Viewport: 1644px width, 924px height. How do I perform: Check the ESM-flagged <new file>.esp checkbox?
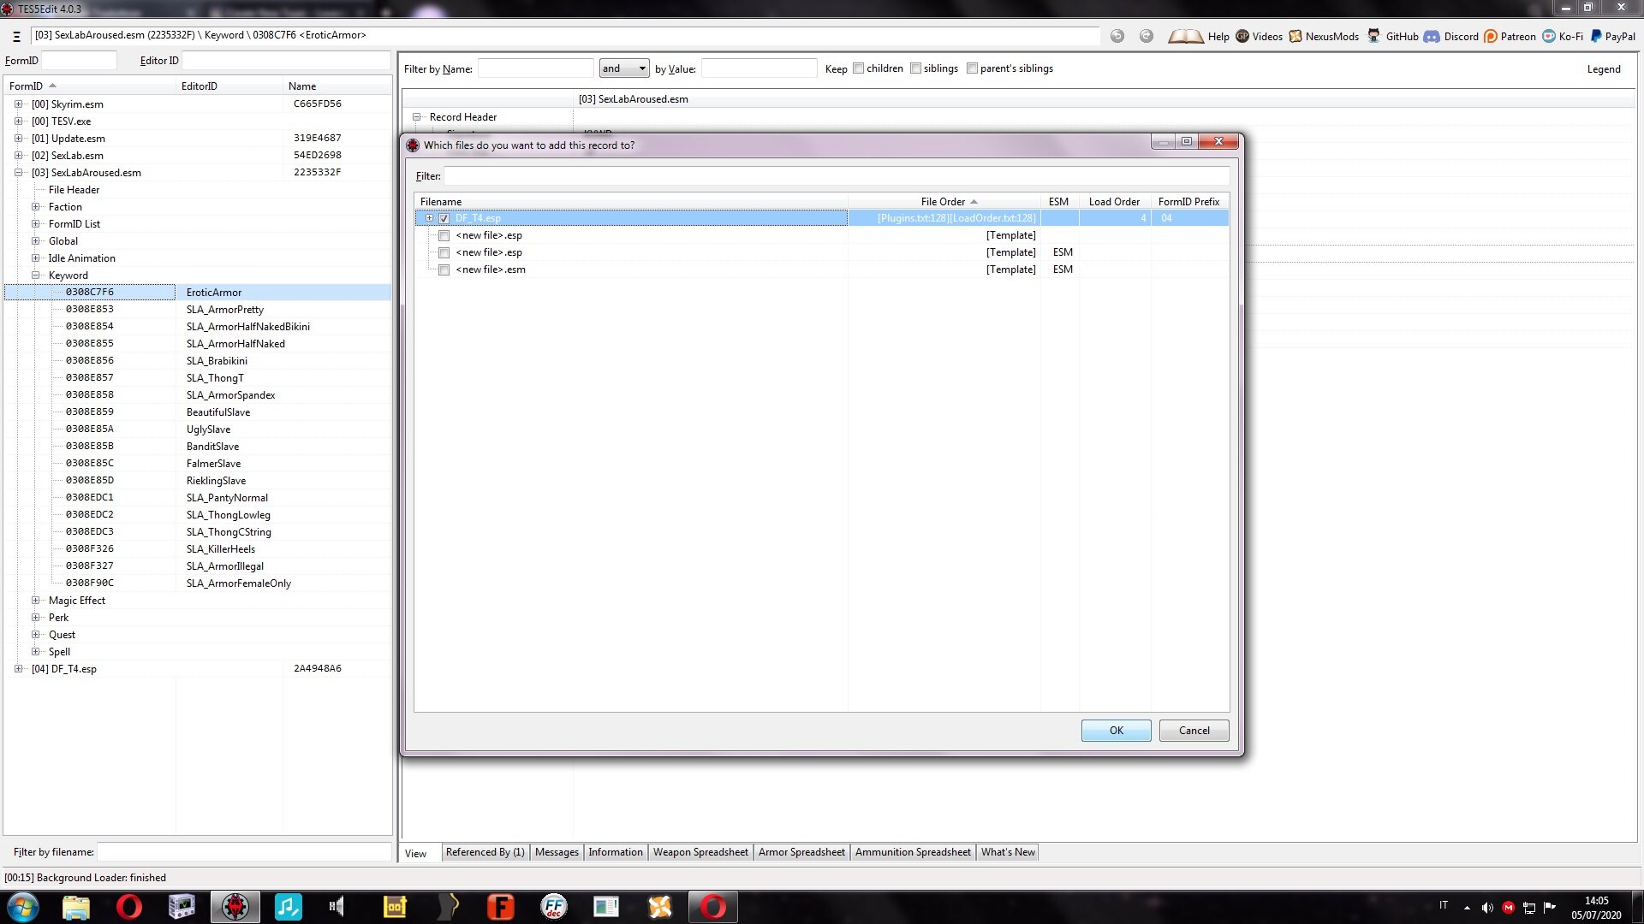point(444,252)
